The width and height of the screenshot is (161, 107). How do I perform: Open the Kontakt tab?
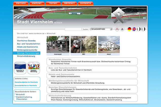(53, 3)
